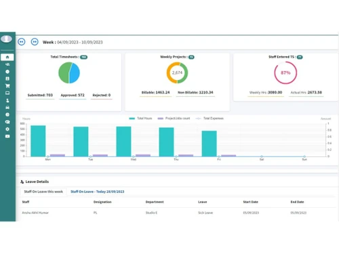Click the clock sidebar icon

tap(7, 72)
